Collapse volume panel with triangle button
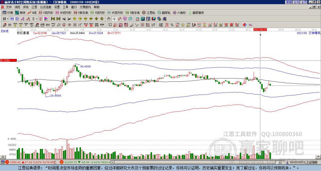321x171 pixels. (3, 157)
